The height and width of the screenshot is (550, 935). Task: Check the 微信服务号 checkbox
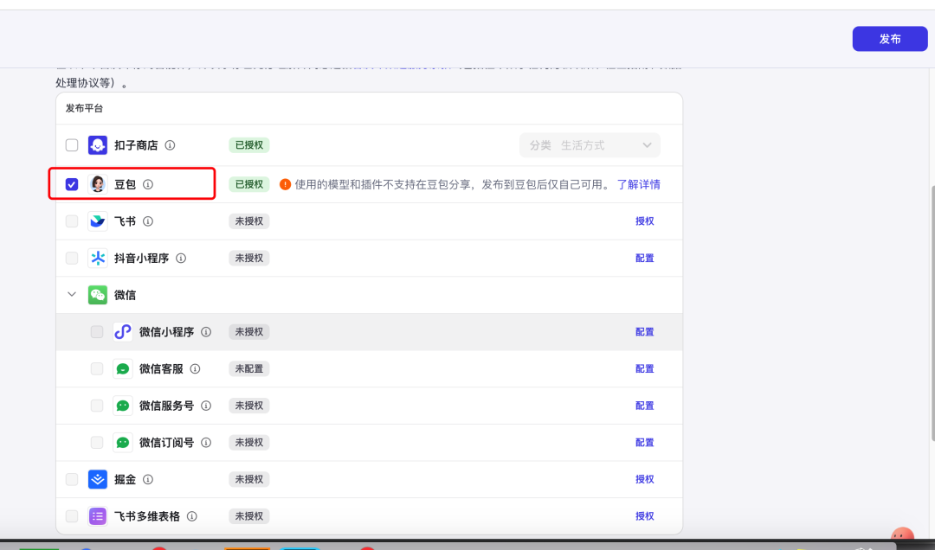point(97,406)
